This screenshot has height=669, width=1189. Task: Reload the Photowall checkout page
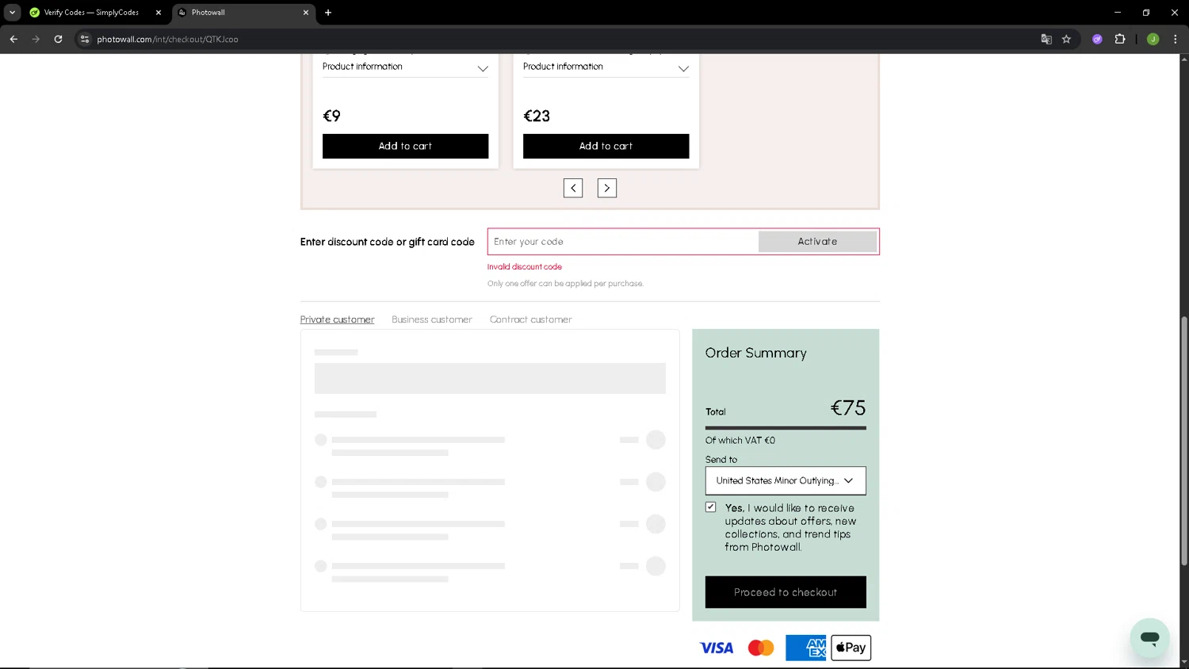coord(58,39)
